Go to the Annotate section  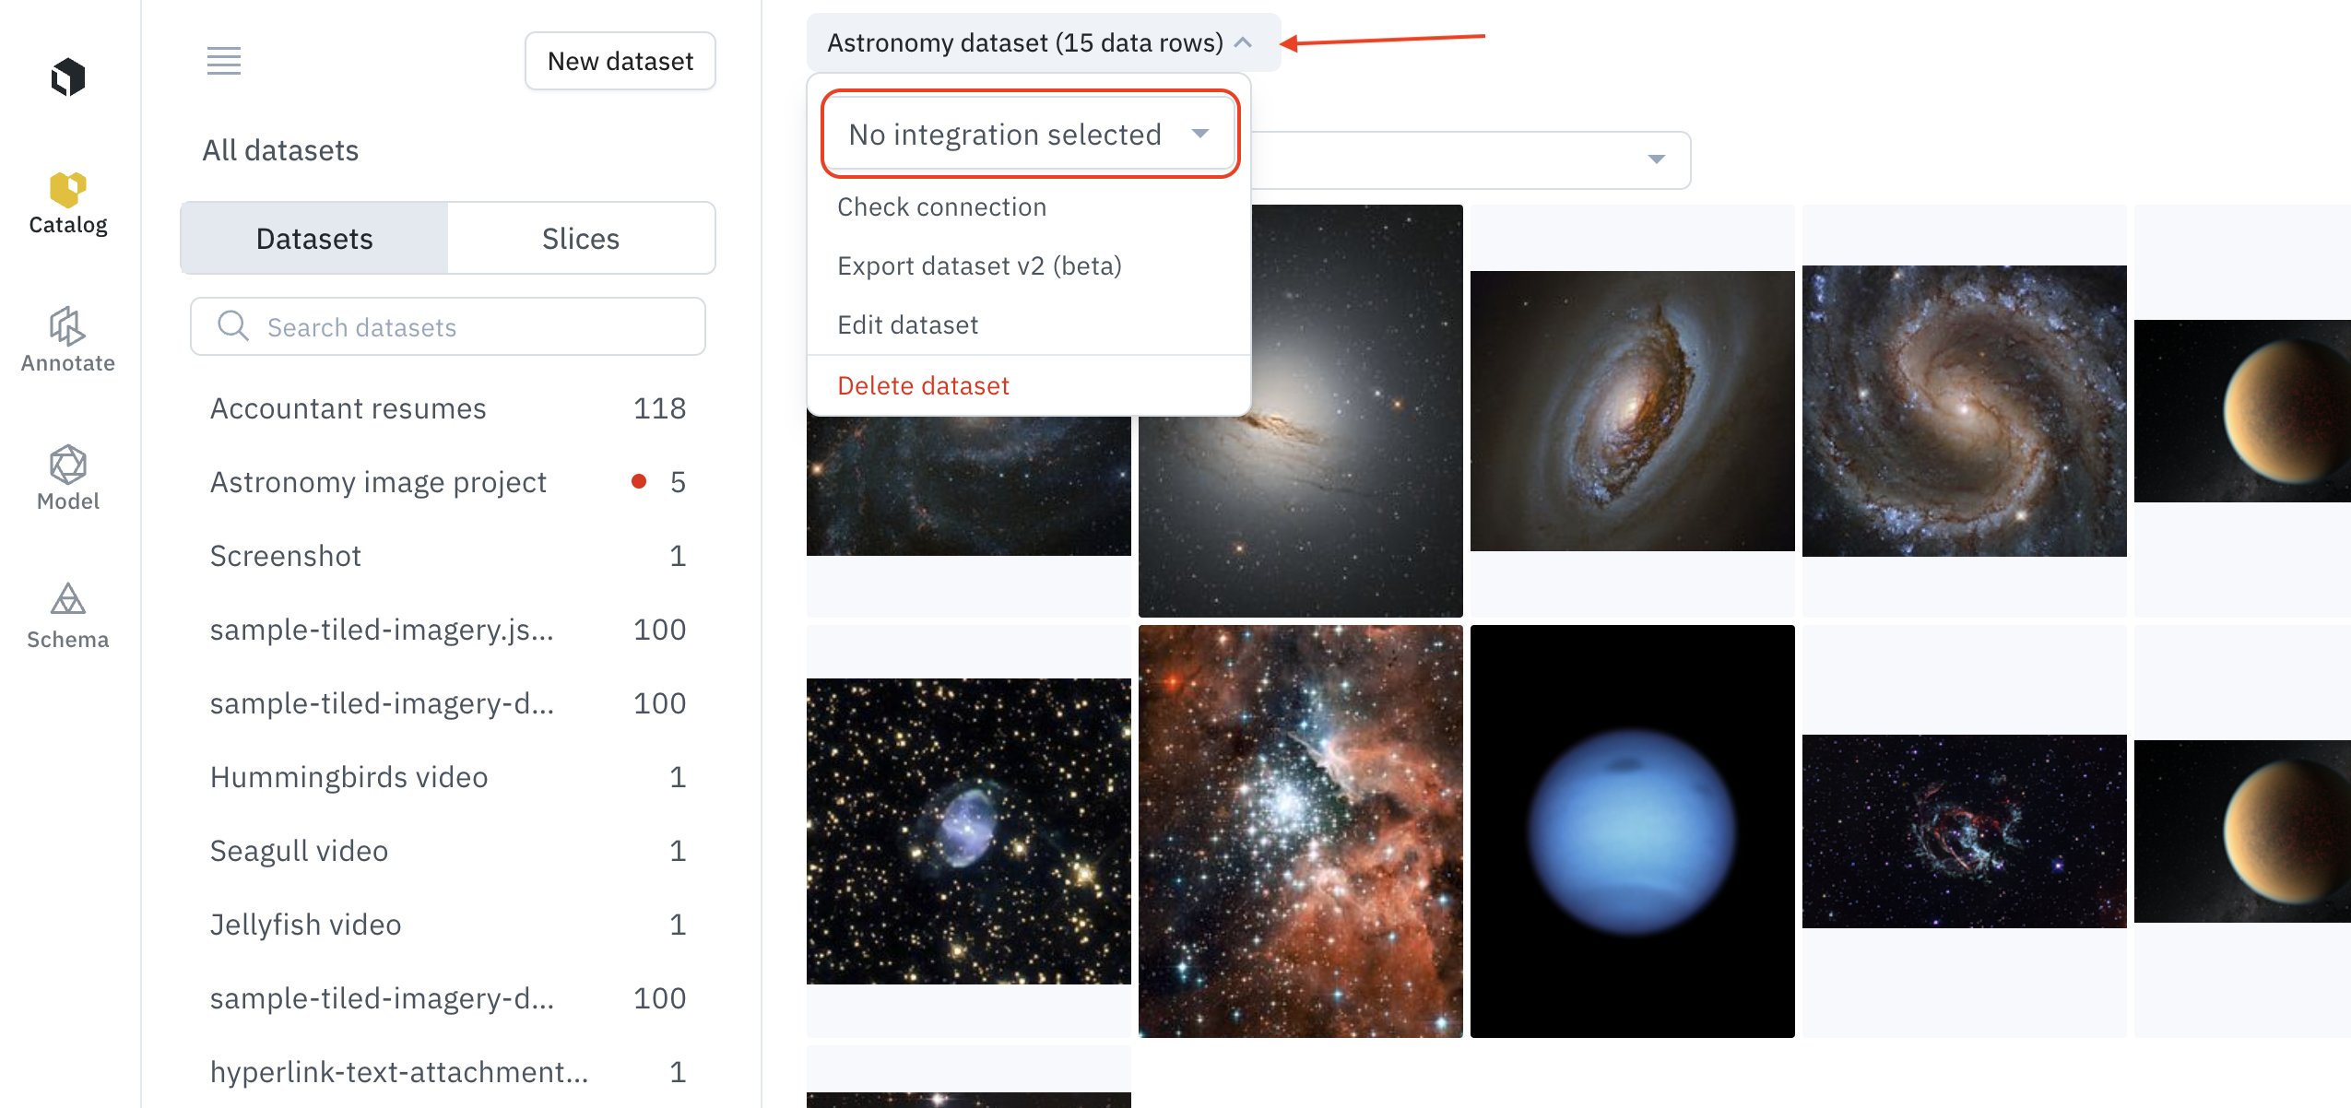68,340
